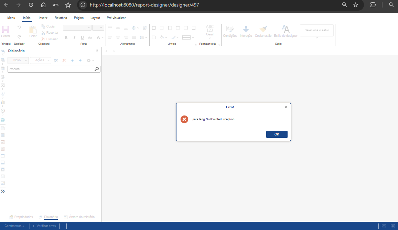The height and width of the screenshot is (230, 398).
Task: Select the globe map icon in sidebar
Action: point(3,120)
